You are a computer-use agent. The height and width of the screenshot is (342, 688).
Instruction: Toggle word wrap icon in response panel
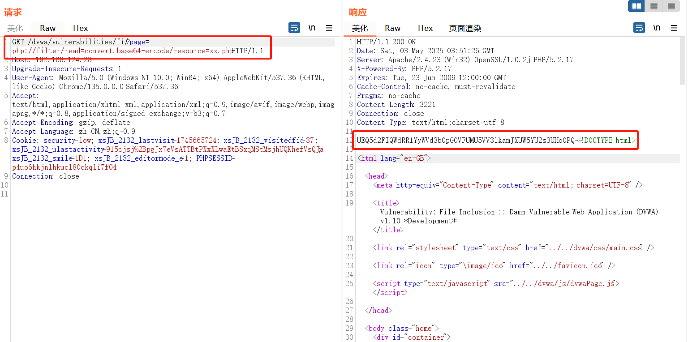(639, 28)
